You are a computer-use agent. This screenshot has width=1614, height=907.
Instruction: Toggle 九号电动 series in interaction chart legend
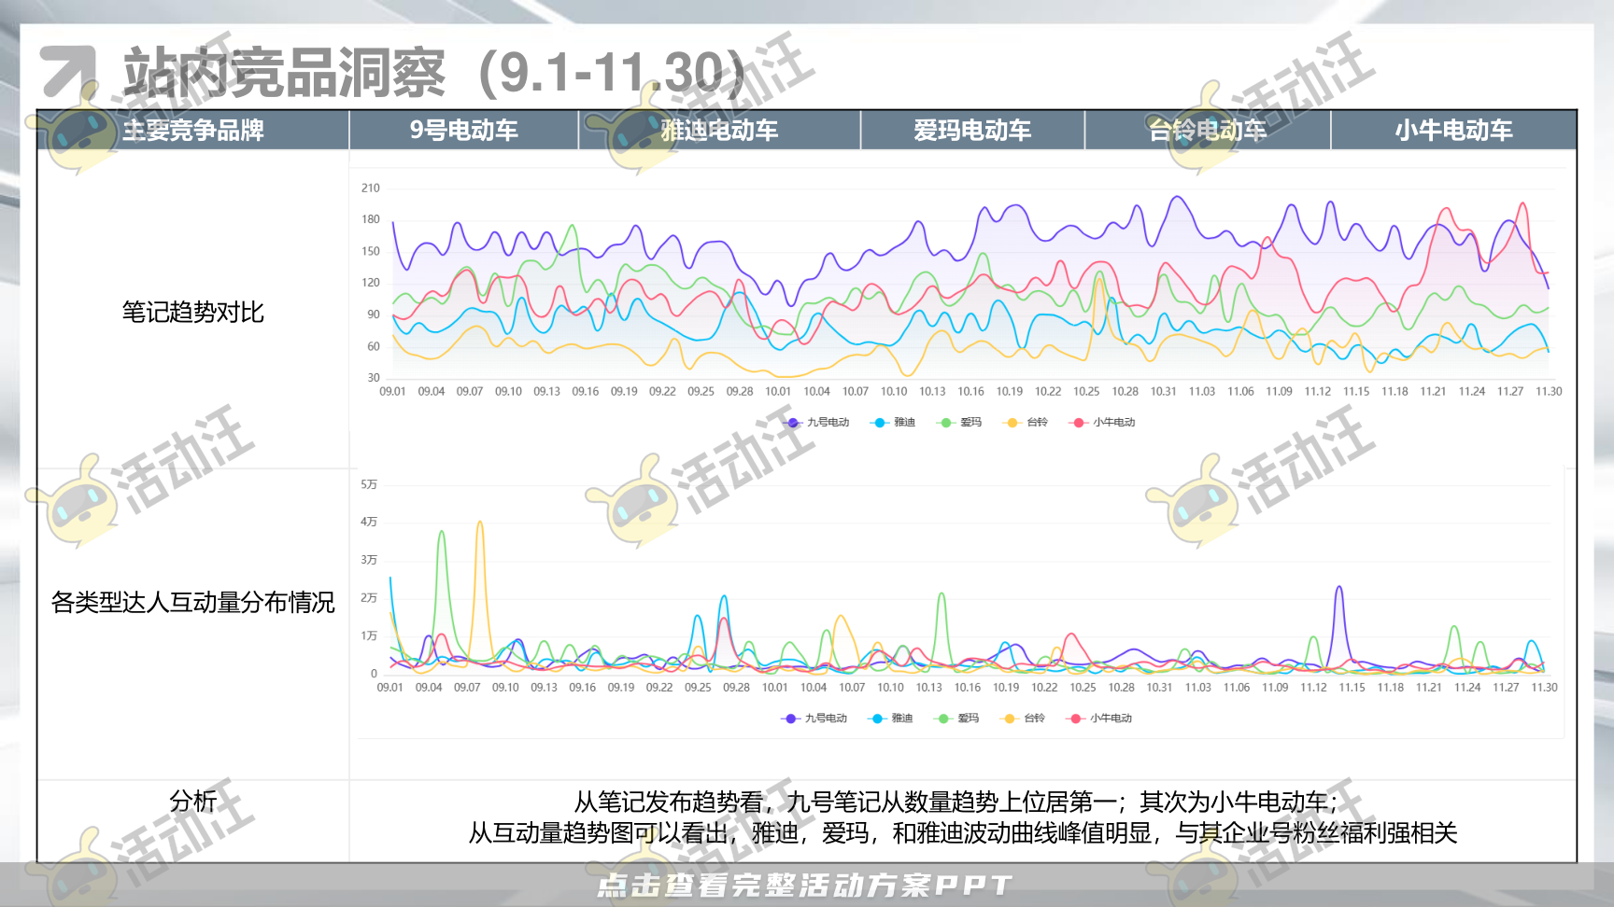[x=814, y=719]
